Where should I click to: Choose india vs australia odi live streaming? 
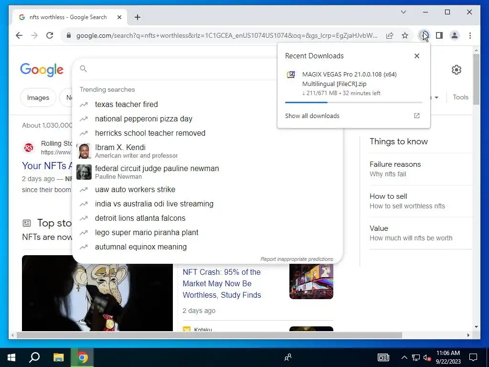pos(207,204)
